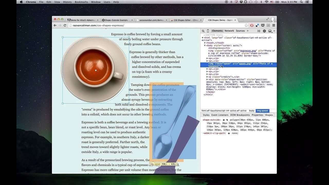Close the Shape-Outside Example tab

[x=132, y=20]
